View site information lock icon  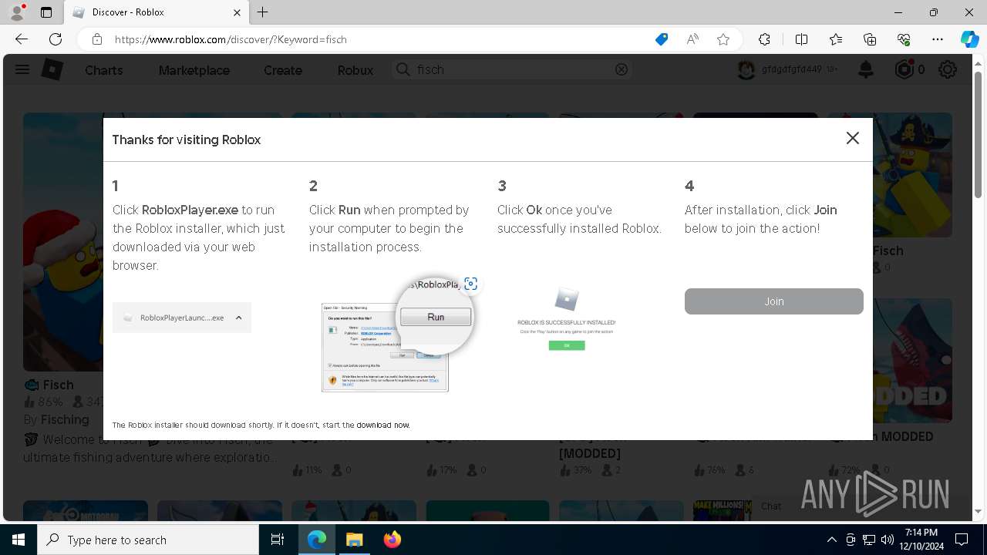[97, 39]
